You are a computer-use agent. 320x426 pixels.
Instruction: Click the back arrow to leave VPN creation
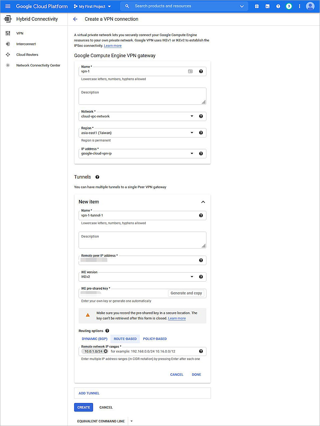pyautogui.click(x=75, y=19)
